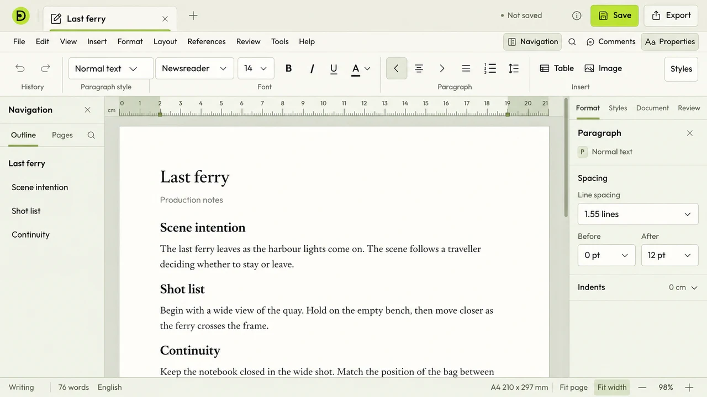This screenshot has height=397, width=707.
Task: Switch to Fit page zoom mode
Action: [573, 388]
